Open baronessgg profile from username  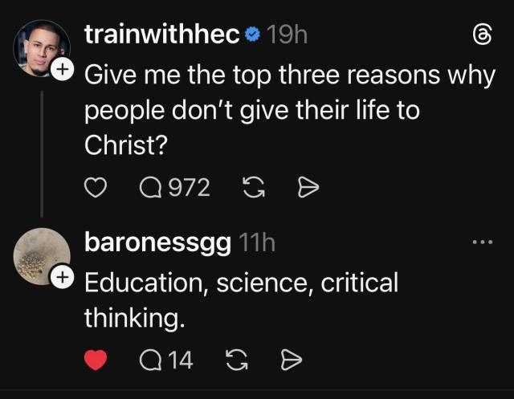(x=158, y=242)
